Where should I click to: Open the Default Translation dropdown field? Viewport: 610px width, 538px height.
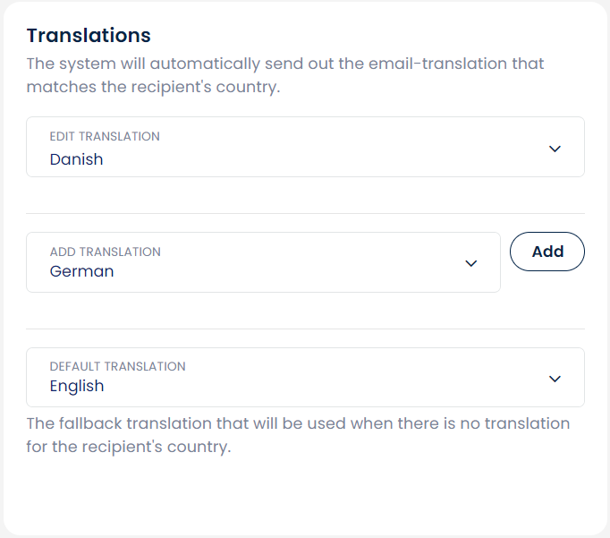[x=304, y=378]
